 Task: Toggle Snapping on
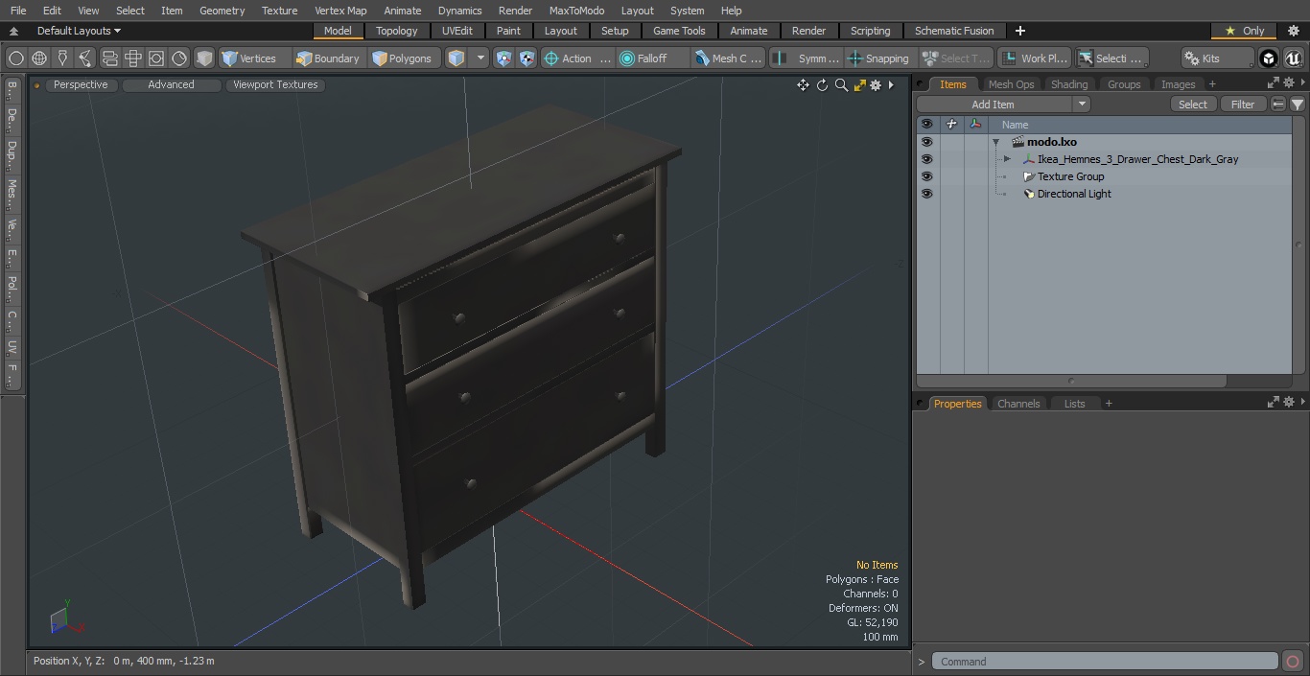click(878, 58)
